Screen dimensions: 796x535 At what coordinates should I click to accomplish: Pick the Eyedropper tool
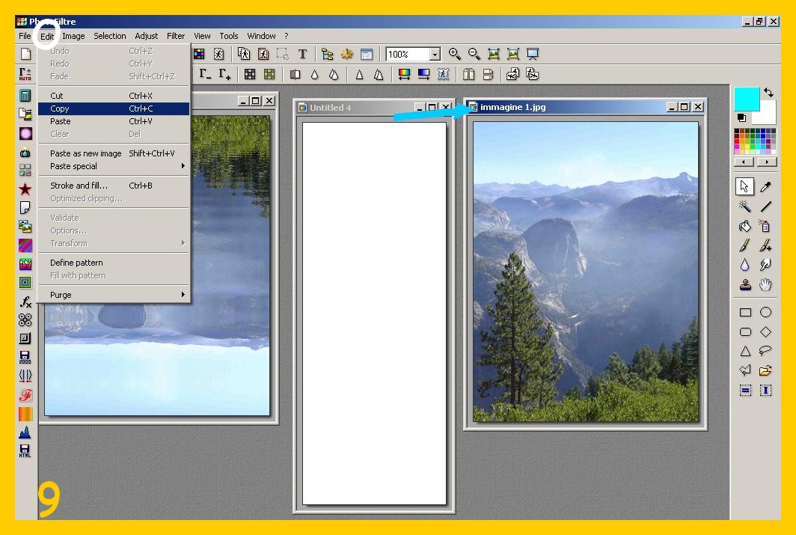[765, 186]
